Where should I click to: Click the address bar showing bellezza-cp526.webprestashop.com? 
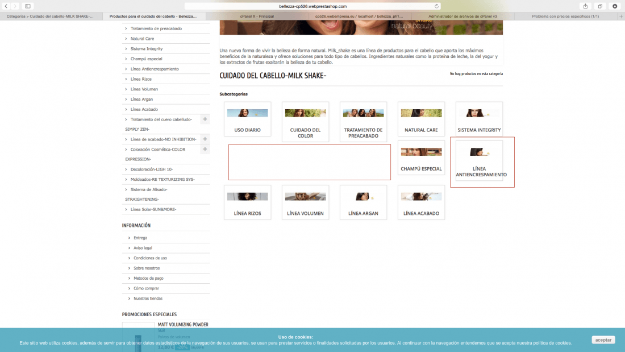coord(312,6)
